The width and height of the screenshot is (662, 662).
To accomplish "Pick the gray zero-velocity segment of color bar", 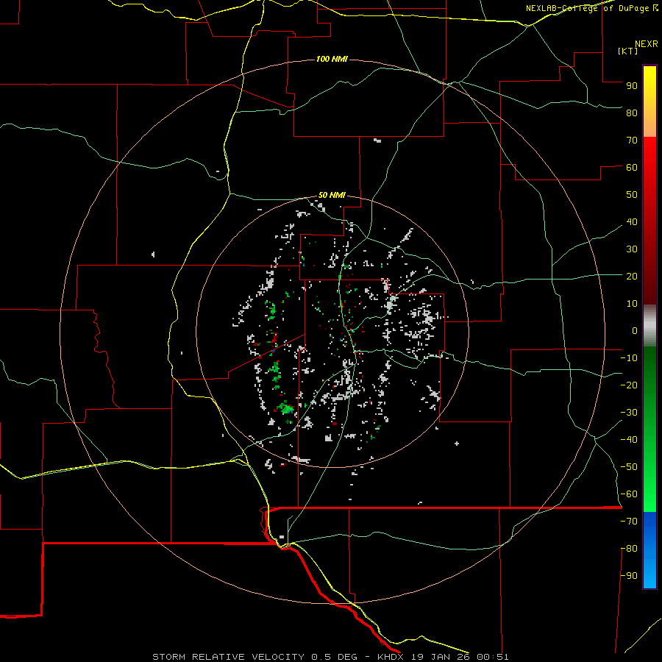I will point(649,326).
